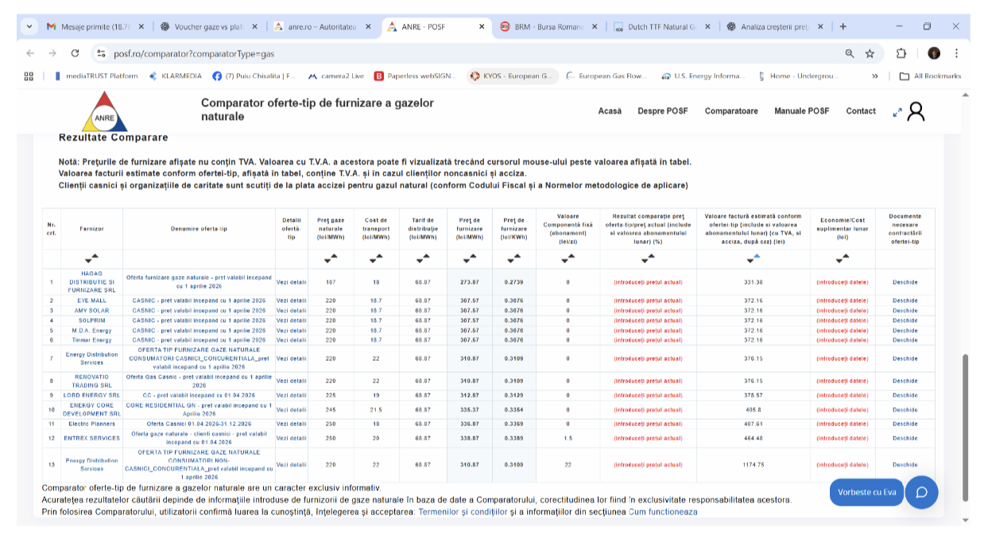Viewport: 984px width, 539px height.
Task: Toggle fullscreen expand arrows icon
Action: click(x=897, y=112)
